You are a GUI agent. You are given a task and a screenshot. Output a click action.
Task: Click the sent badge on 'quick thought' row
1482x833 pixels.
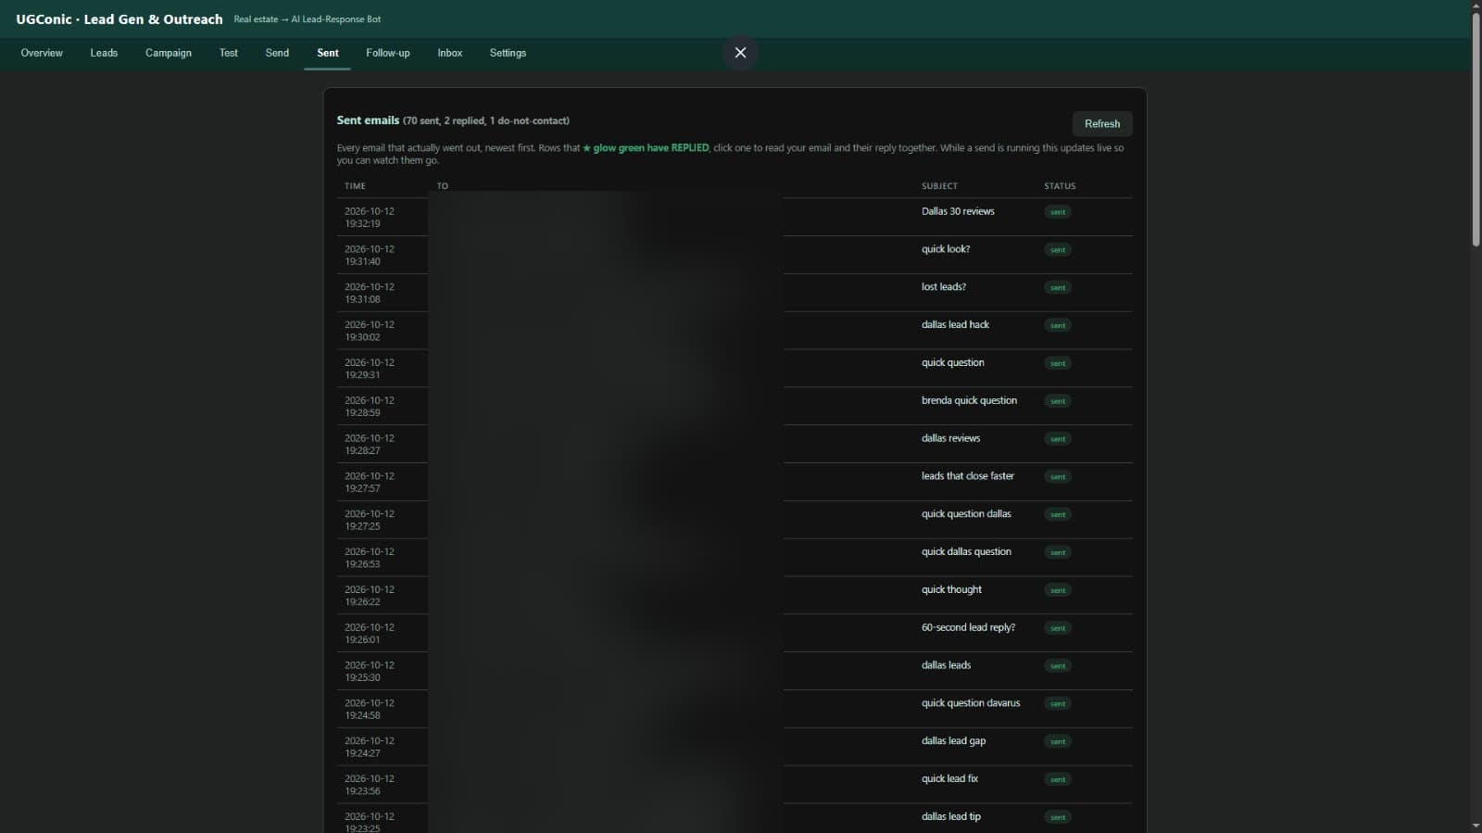(x=1058, y=590)
